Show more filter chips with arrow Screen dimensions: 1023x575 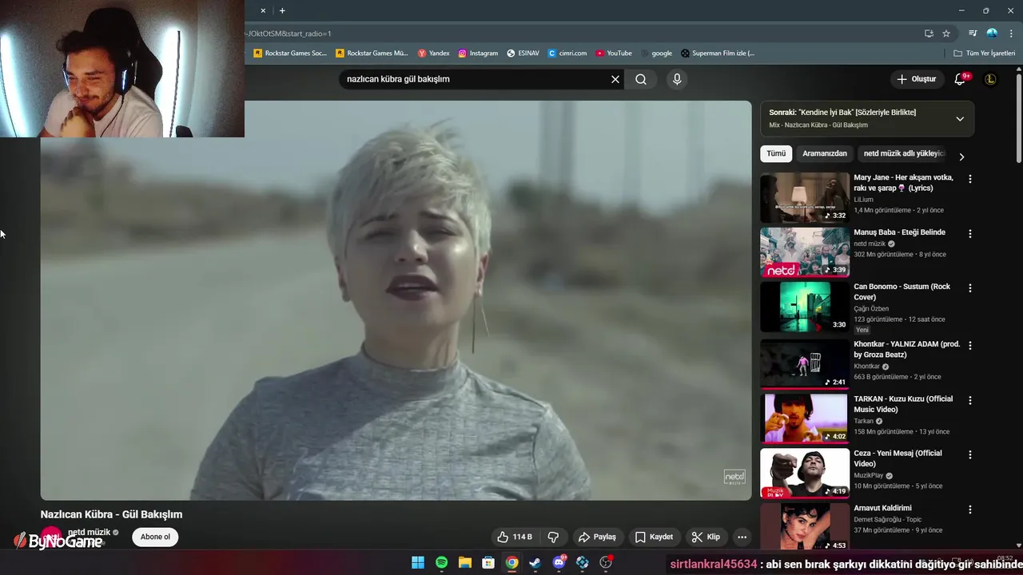click(961, 157)
